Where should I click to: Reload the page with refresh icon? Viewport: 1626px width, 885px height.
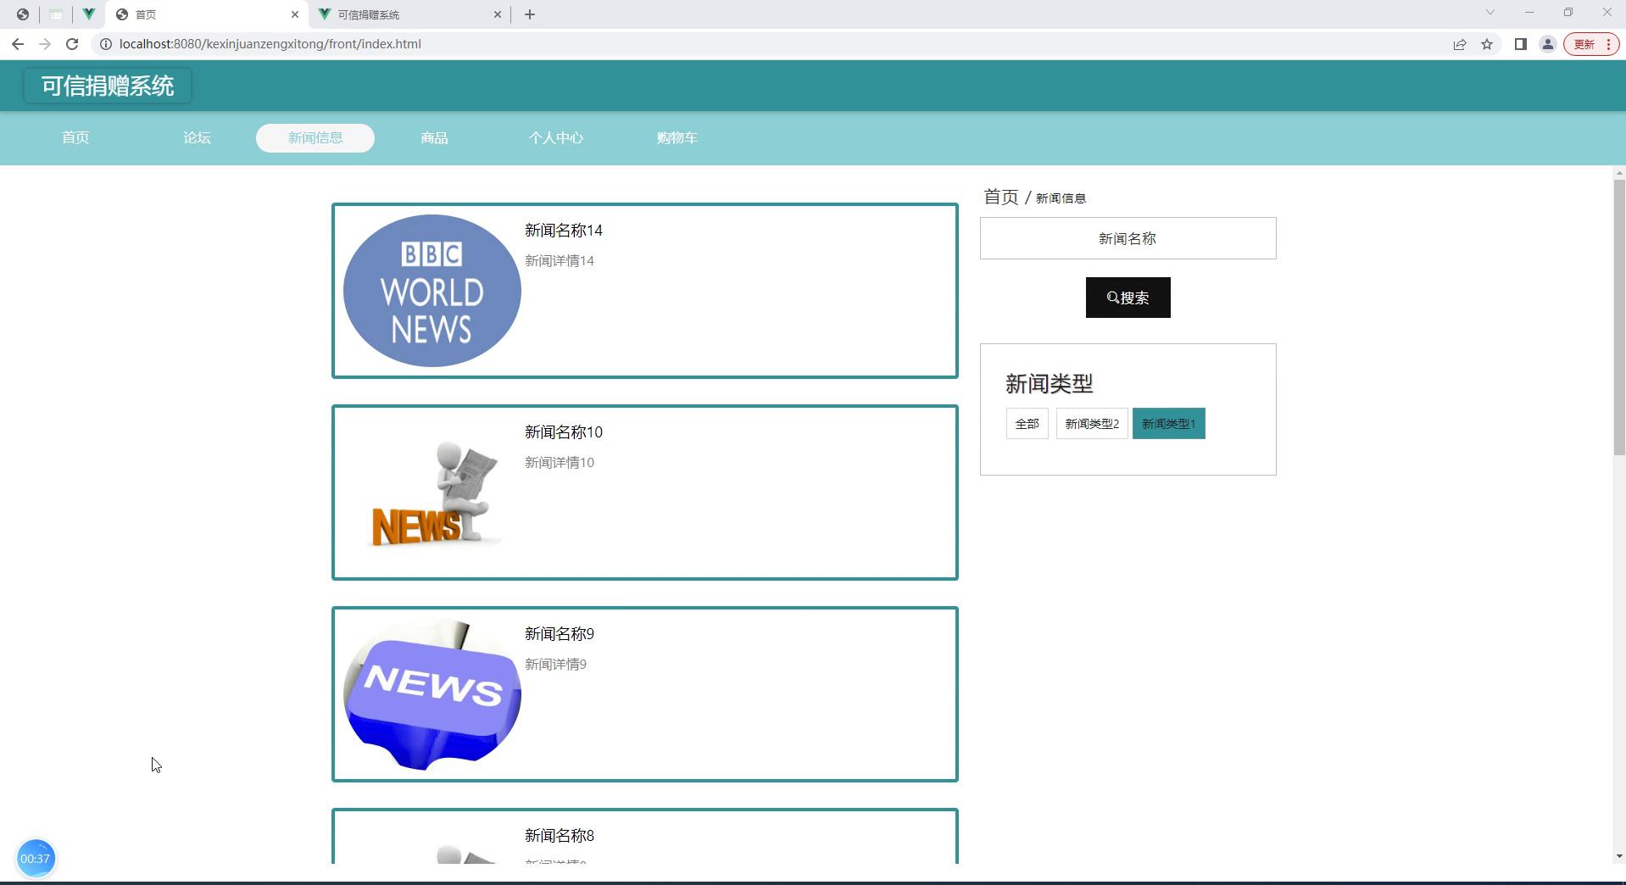pos(72,44)
